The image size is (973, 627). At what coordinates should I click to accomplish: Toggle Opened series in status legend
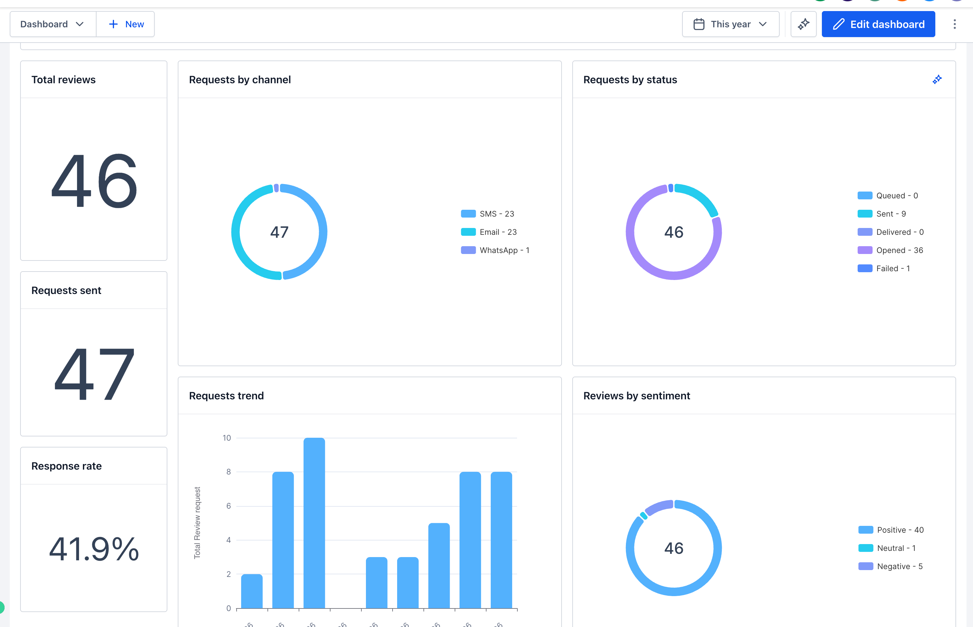click(x=890, y=250)
